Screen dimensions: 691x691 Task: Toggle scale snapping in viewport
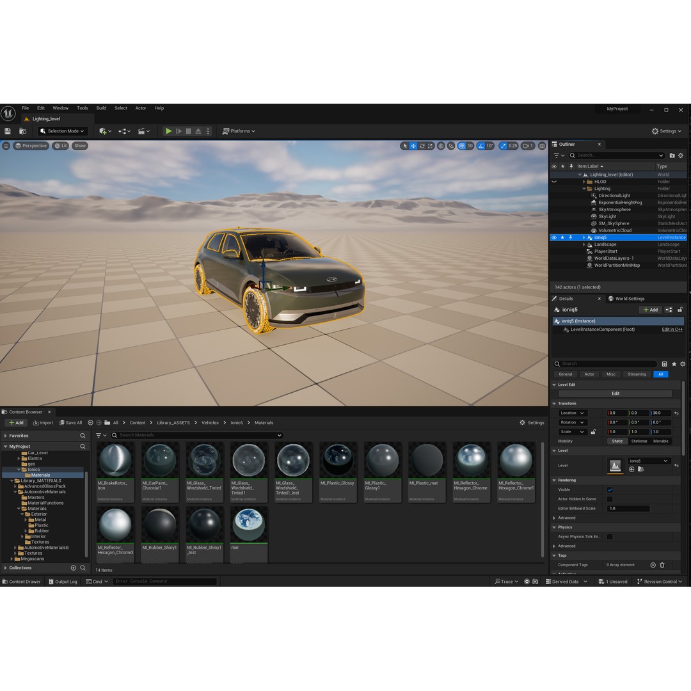tap(504, 146)
